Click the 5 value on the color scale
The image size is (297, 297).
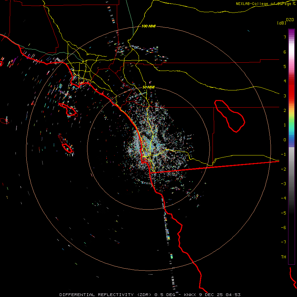click(x=285, y=66)
